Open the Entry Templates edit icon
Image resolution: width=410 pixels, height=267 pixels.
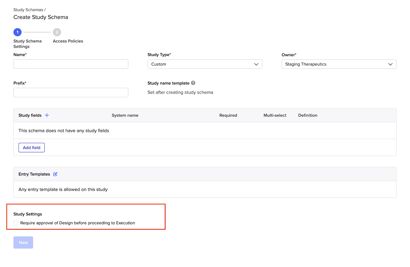pyautogui.click(x=55, y=174)
